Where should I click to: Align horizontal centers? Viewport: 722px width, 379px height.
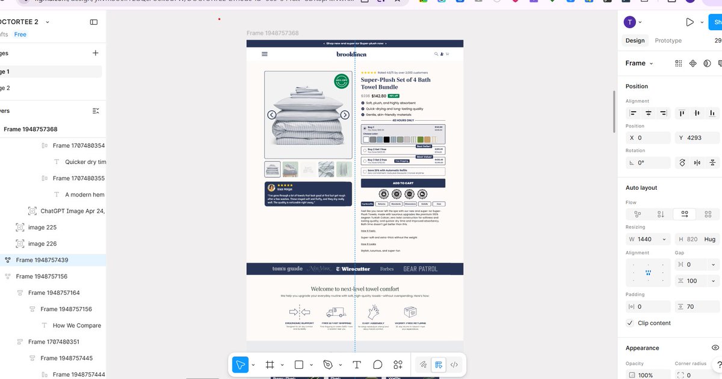click(x=649, y=113)
